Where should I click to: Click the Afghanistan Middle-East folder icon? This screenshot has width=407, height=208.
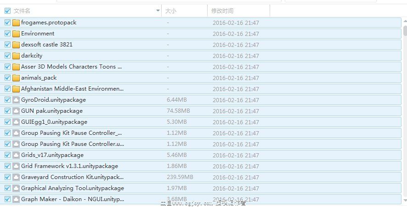(x=16, y=89)
